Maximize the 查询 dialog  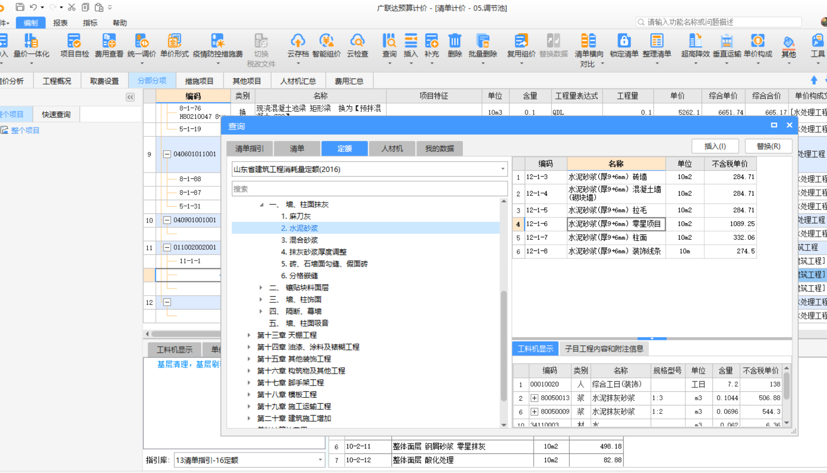coord(774,125)
